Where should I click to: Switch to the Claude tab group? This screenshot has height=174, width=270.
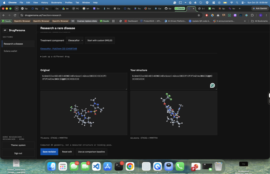(180, 8)
